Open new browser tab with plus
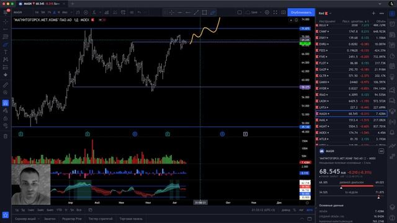 click(73, 4)
